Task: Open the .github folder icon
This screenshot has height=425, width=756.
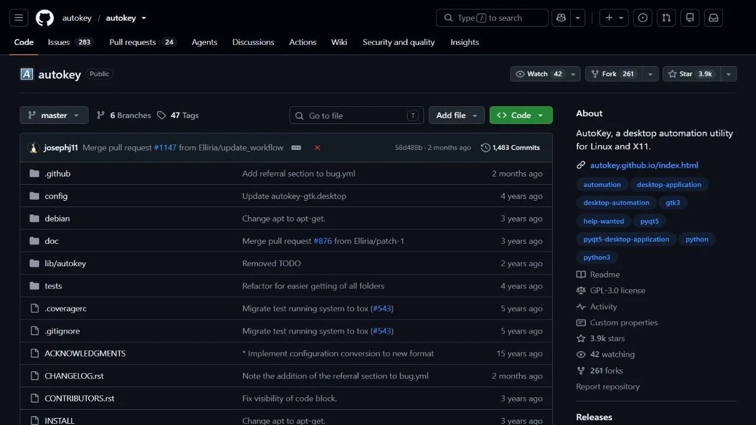Action: pyautogui.click(x=34, y=174)
